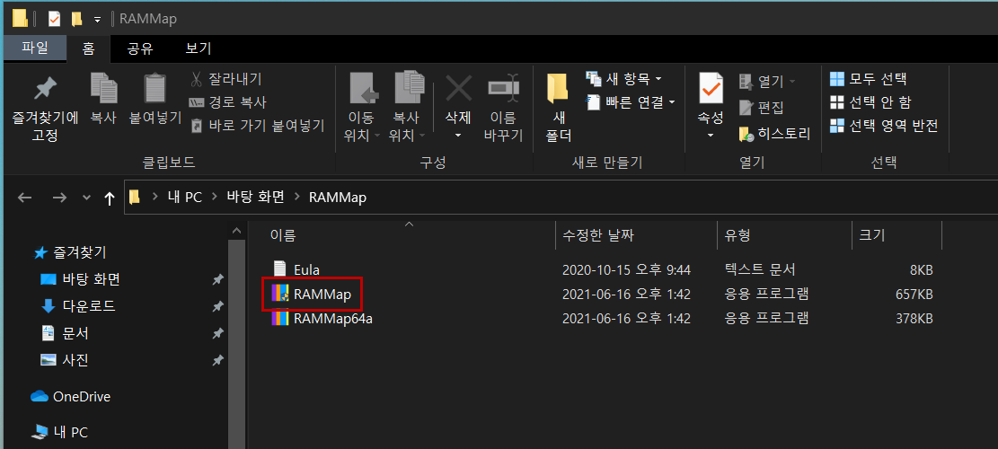Click Invert selection (선택 영역 반전)
Screen dimensions: 998x449
[x=884, y=126]
